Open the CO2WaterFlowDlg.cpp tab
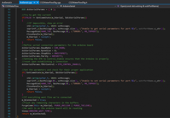 click(x=50, y=2)
